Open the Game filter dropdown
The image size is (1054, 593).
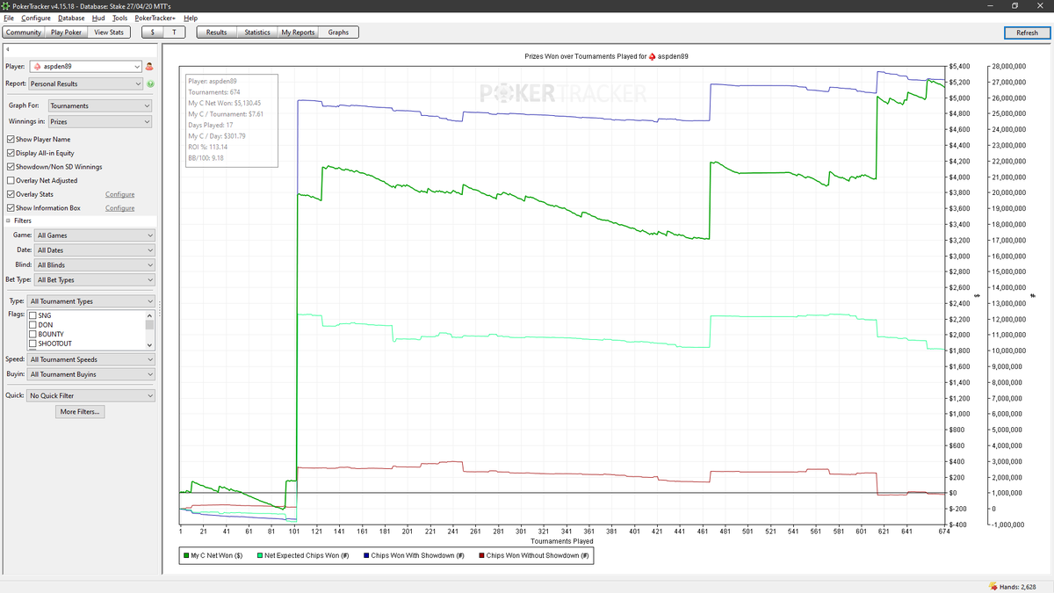[x=95, y=235]
